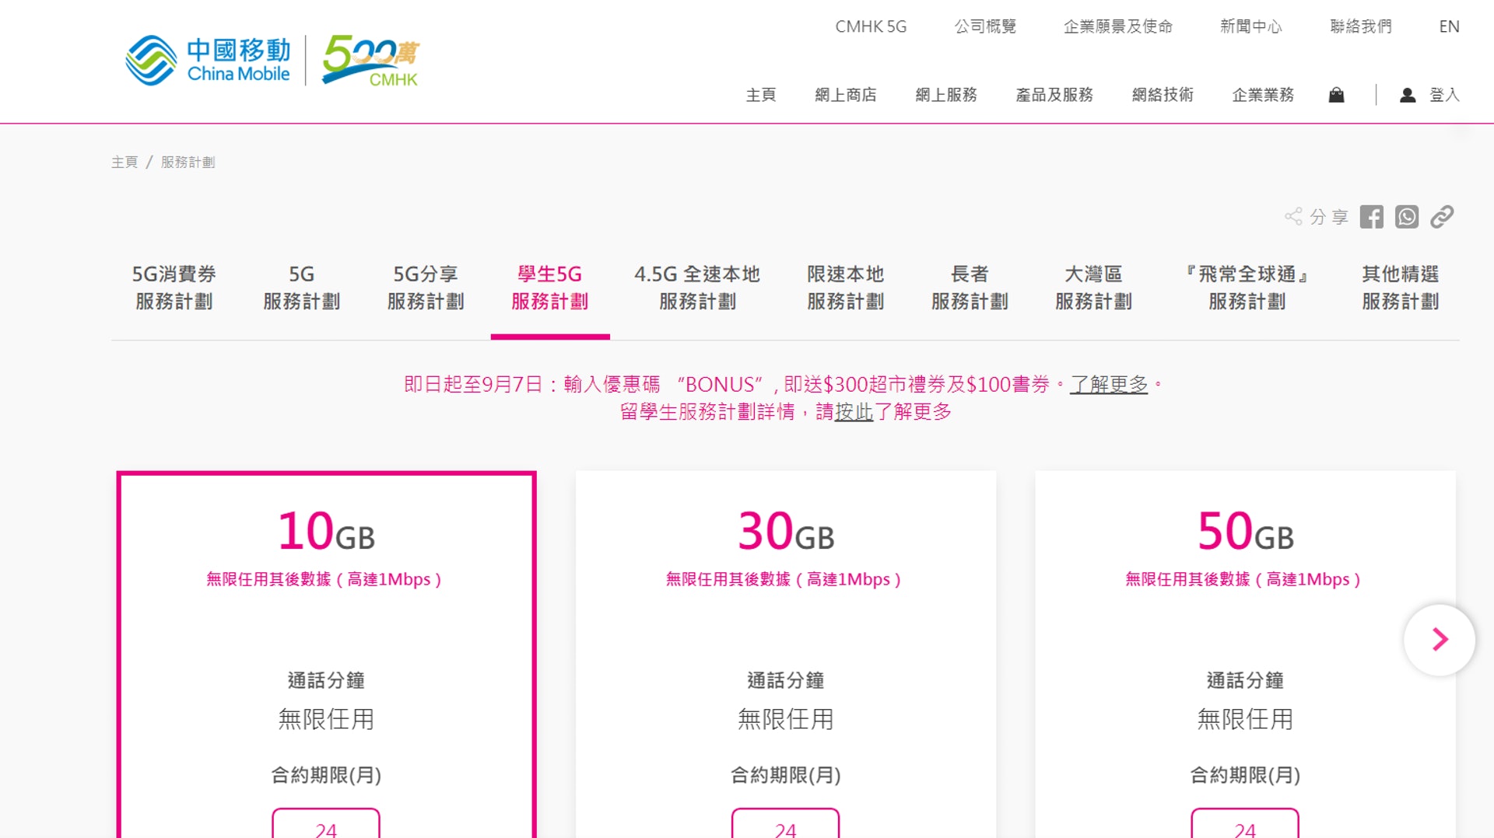1494x838 pixels.
Task: Click the 了解更多 promotion link
Action: (x=1108, y=385)
